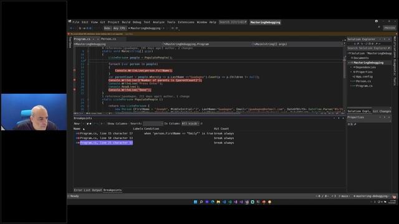This screenshot has height=224, width=399.
Task: Open the Main(string[] args) member dropdown
Action: [x=297, y=44]
